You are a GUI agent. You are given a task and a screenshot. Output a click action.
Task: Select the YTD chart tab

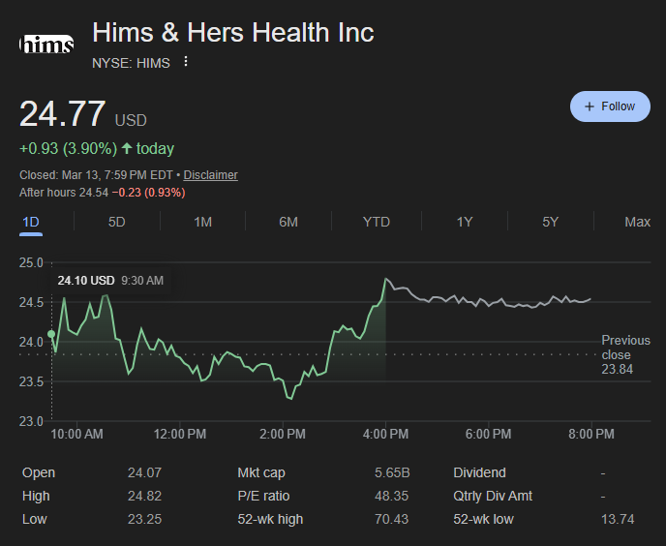click(x=376, y=222)
